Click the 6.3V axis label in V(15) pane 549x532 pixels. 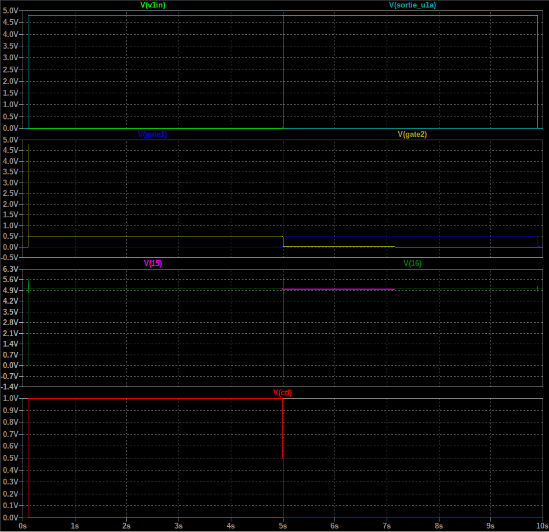coord(10,269)
